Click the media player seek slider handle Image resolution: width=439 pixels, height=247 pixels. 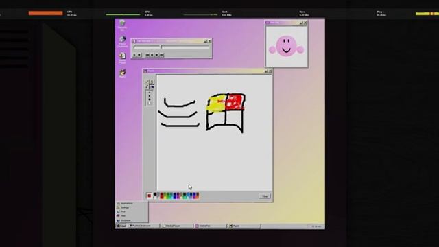161,47
